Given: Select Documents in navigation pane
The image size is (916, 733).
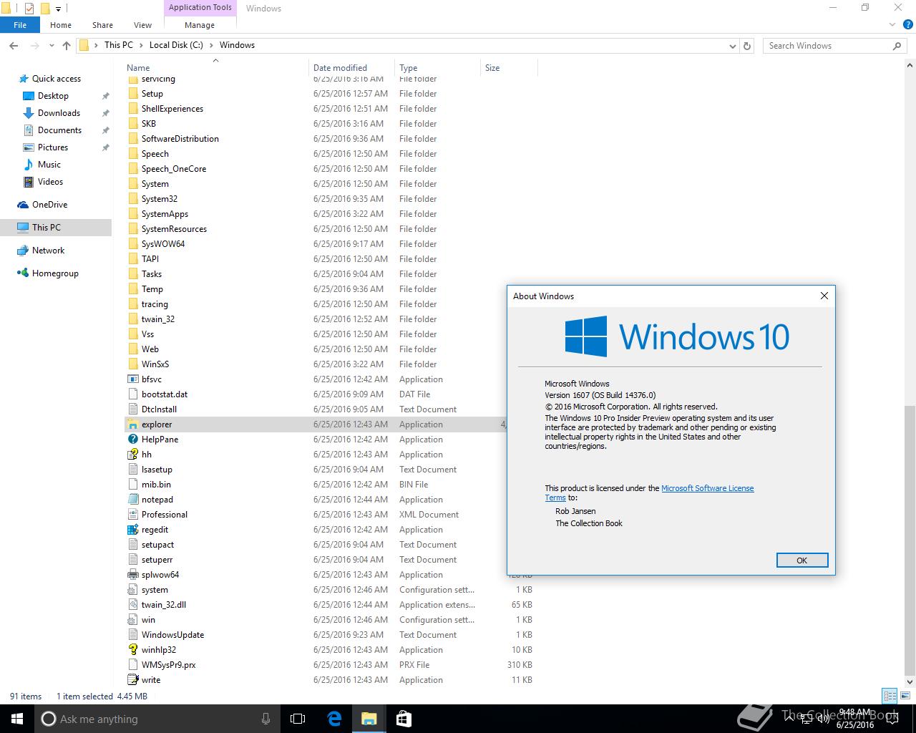Looking at the screenshot, I should 59,130.
